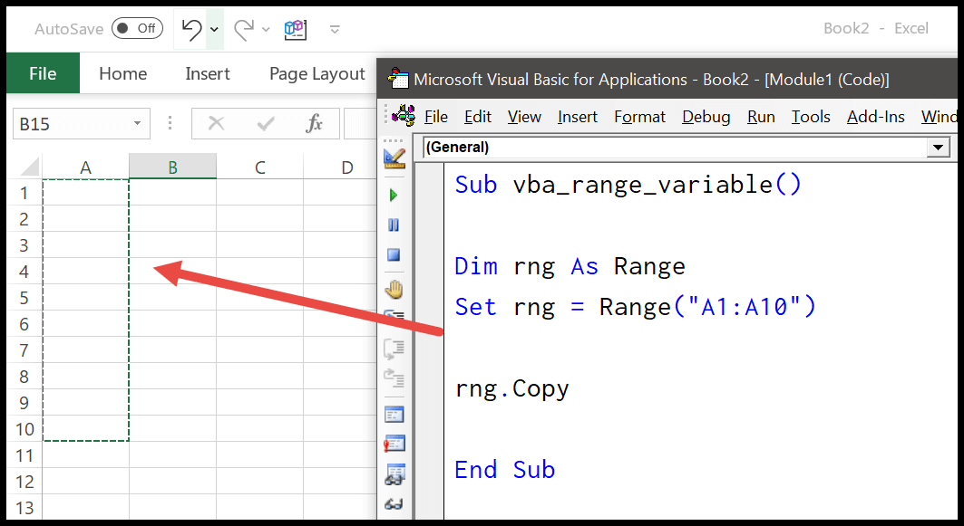Open the Name Box dropdown
Viewport: 964px width, 526px height.
pos(139,123)
